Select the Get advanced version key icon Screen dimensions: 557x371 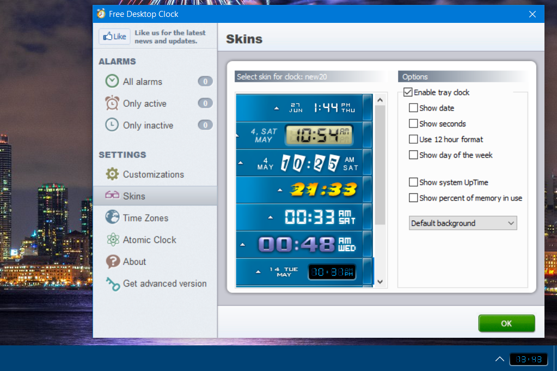pyautogui.click(x=113, y=283)
